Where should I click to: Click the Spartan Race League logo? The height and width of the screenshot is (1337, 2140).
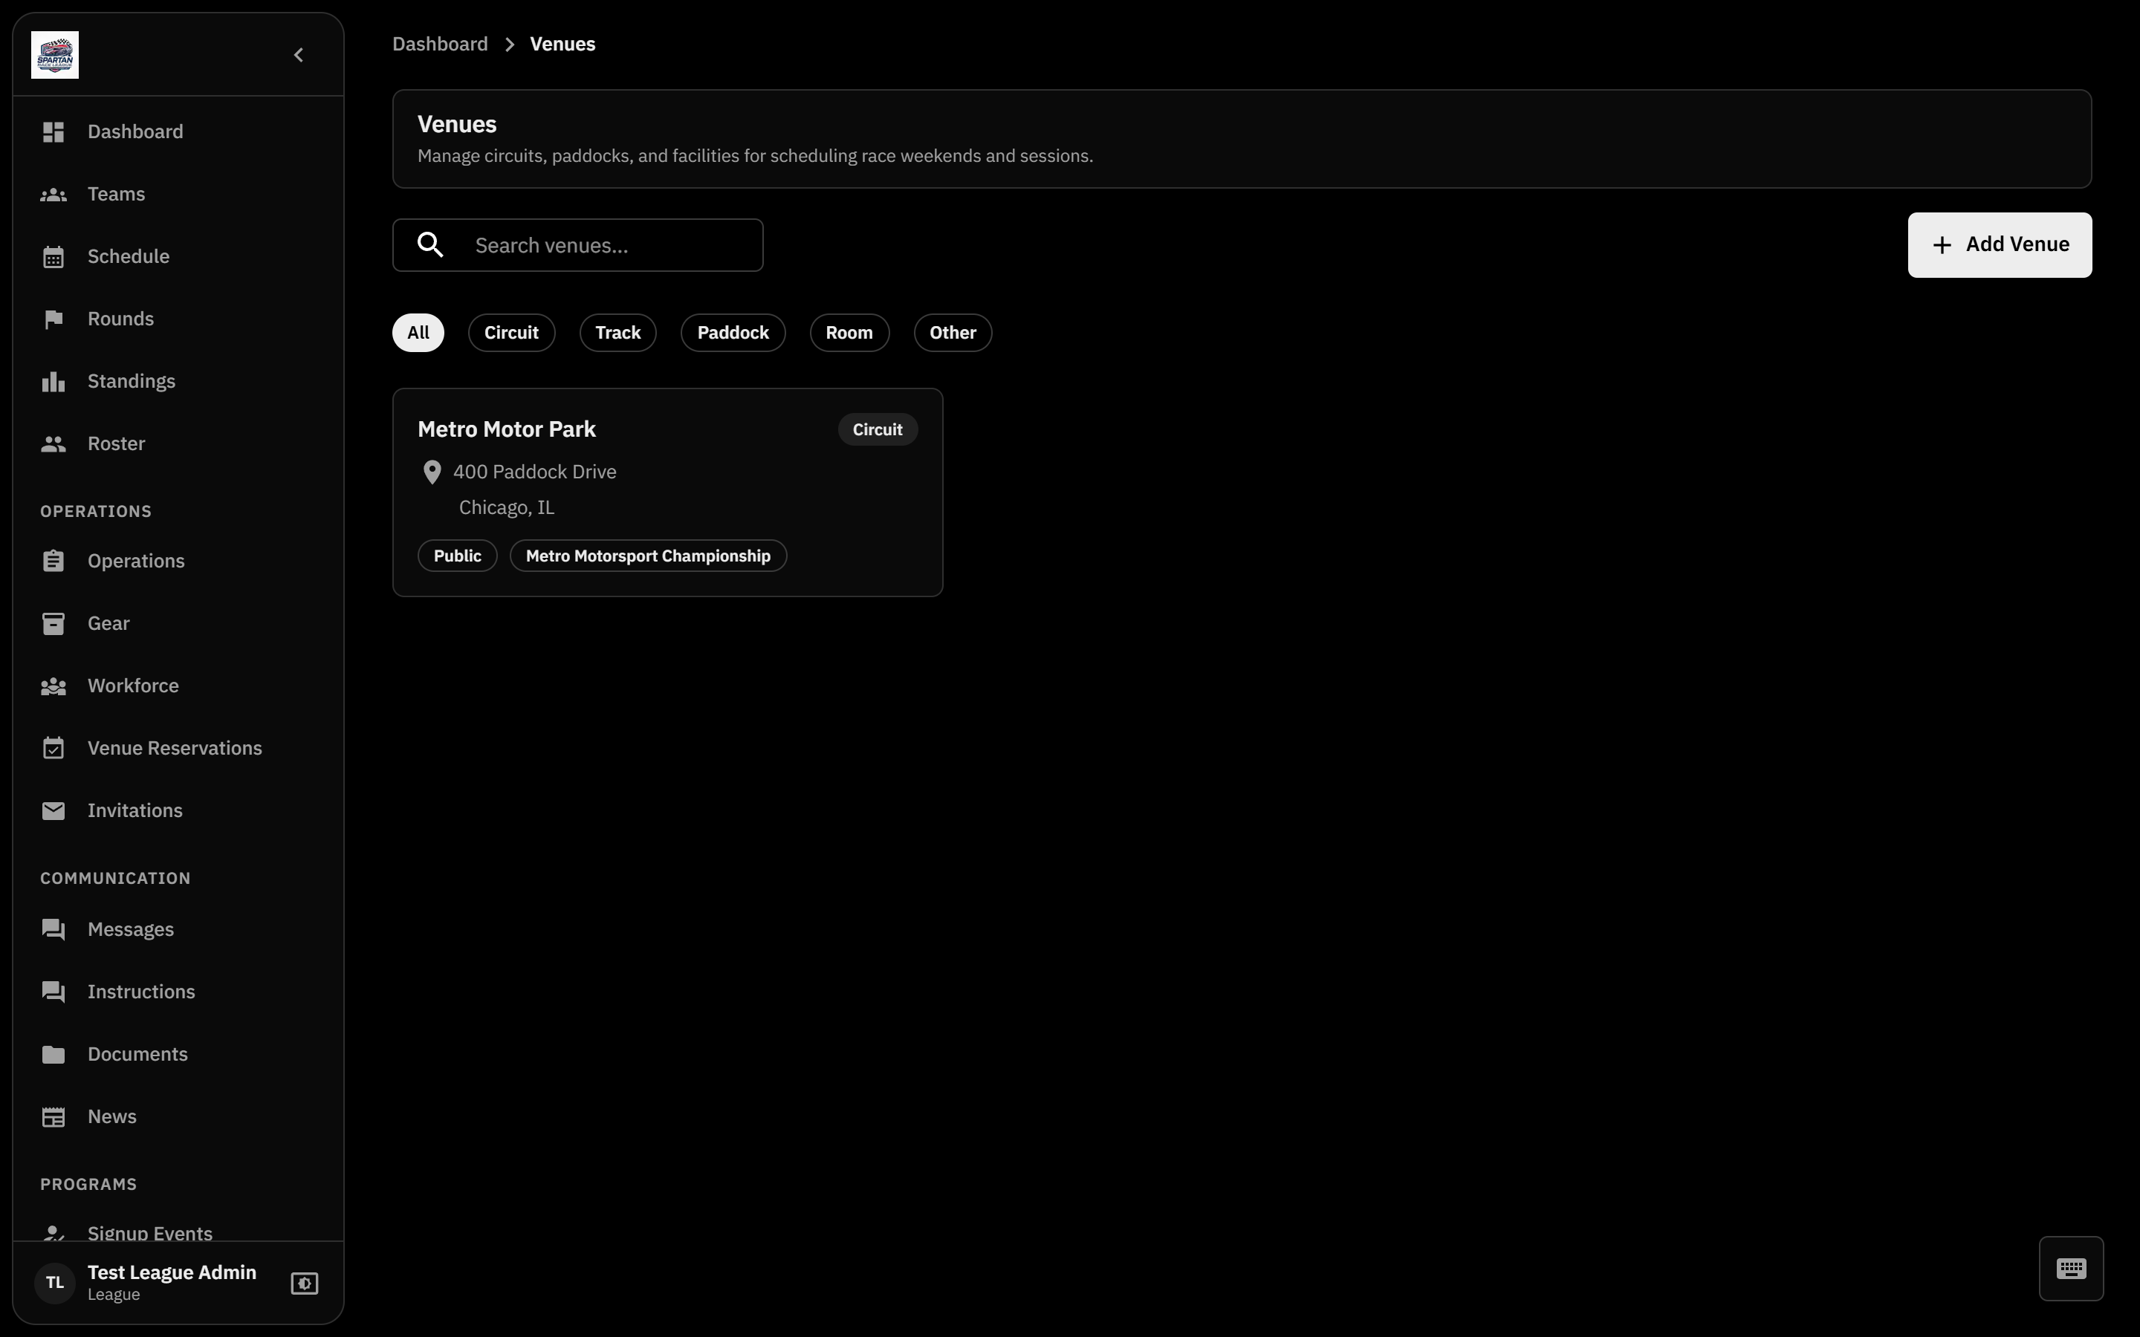point(55,55)
